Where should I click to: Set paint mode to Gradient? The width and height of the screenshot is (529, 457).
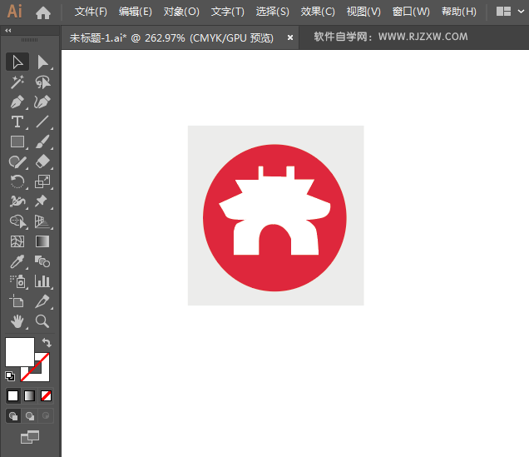(29, 395)
